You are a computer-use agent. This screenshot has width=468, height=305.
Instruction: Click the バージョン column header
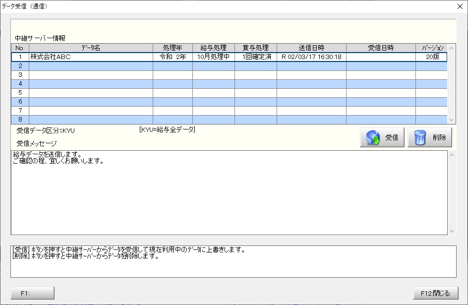[431, 48]
